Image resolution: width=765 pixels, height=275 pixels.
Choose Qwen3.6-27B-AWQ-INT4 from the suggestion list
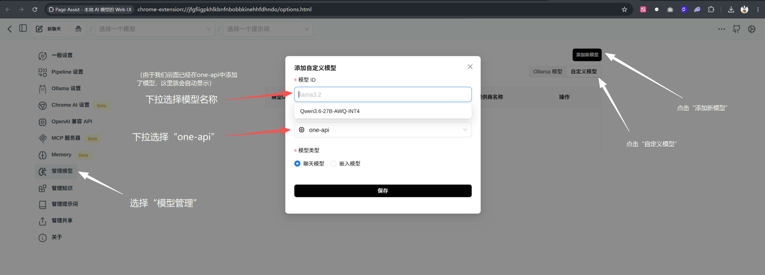pyautogui.click(x=383, y=111)
